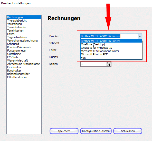The height and width of the screenshot is (141, 152).
Task: Click the Kopien stepper arrows
Action: [x=109, y=64]
